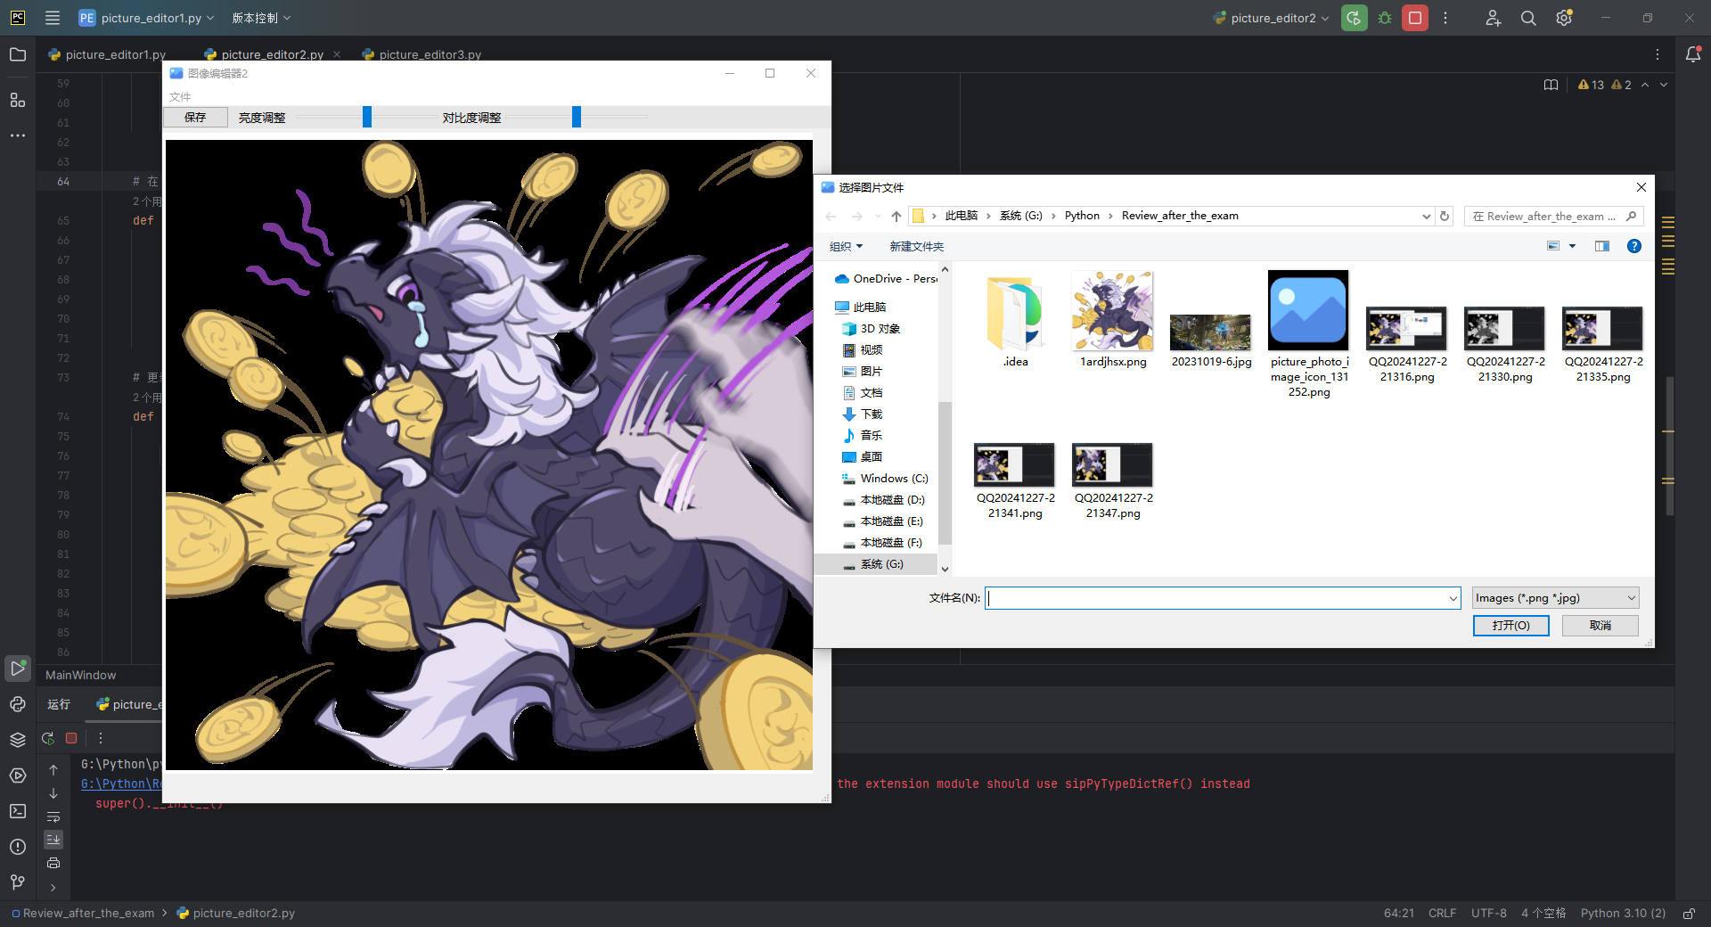The height and width of the screenshot is (927, 1711).
Task: Open Problems tool window icon
Action: [18, 847]
